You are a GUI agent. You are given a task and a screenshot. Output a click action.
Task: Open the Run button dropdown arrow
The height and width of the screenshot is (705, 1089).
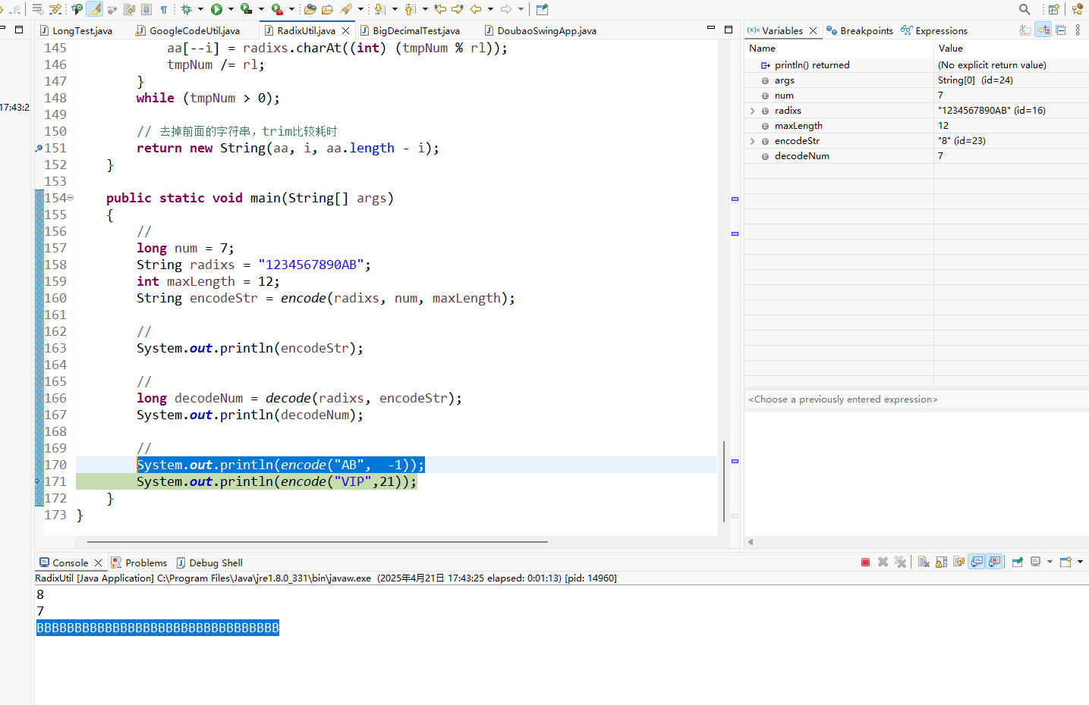[231, 9]
